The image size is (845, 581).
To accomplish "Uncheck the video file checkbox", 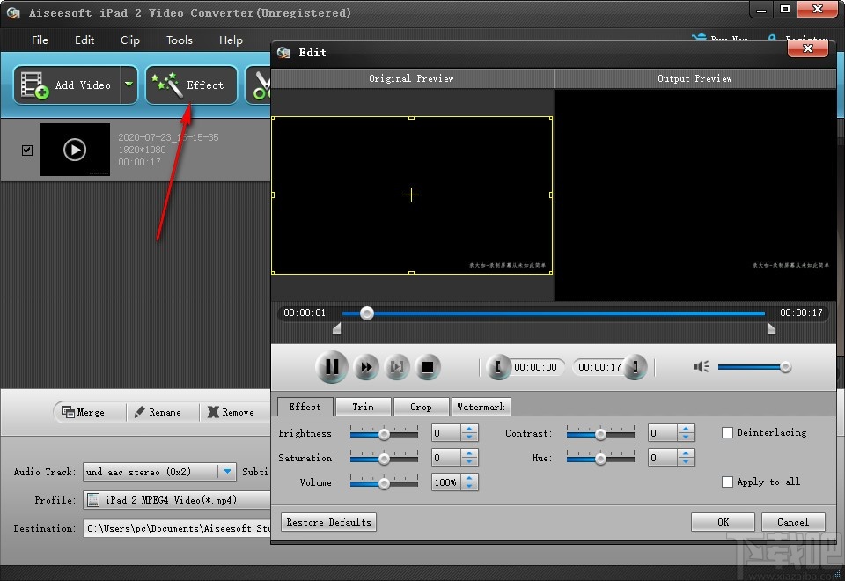I will (27, 151).
